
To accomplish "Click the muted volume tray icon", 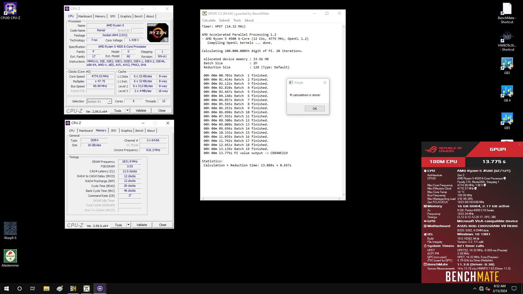I will (488, 289).
